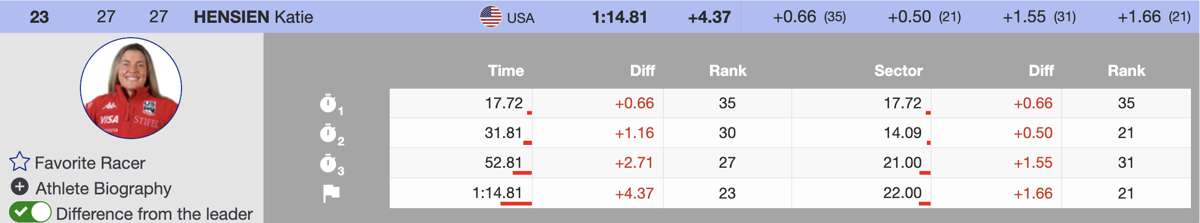The height and width of the screenshot is (223, 1200).
Task: Select the finish time 1:14.81 cell
Action: click(x=497, y=193)
